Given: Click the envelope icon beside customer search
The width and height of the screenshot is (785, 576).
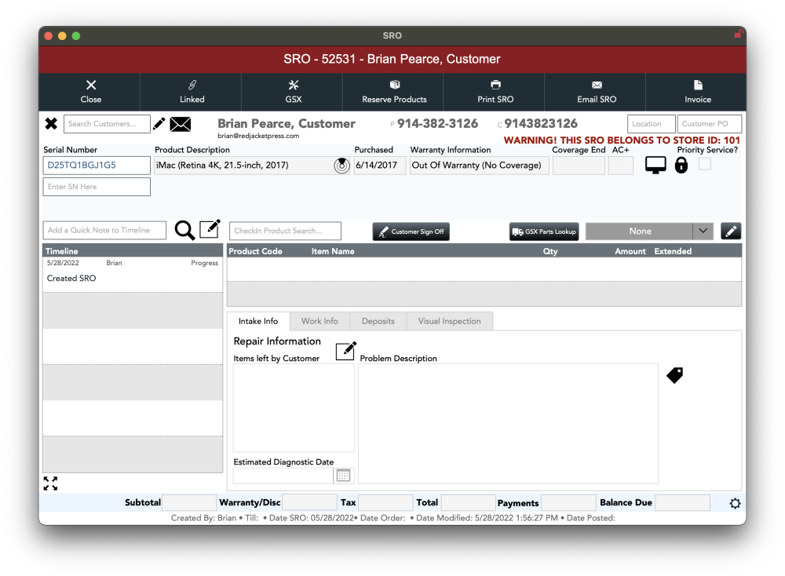Looking at the screenshot, I should pyautogui.click(x=180, y=124).
